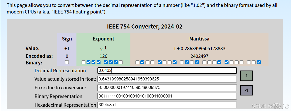Click the 'Hexadecimal Representation' label
The width and height of the screenshot is (291, 111).
click(65, 105)
